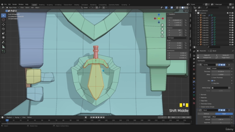This screenshot has height=132, width=235.
Task: Click the Bevel Amount value slider
Action: (x=221, y=120)
